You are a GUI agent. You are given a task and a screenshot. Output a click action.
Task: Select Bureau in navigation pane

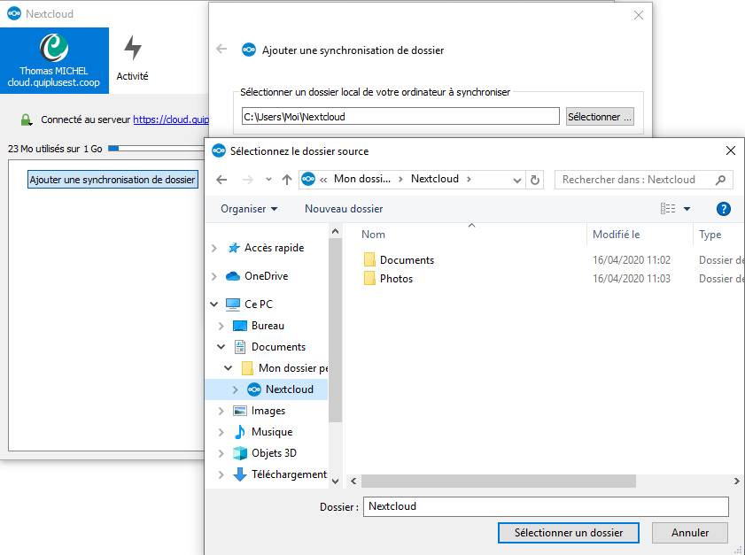[x=268, y=326]
